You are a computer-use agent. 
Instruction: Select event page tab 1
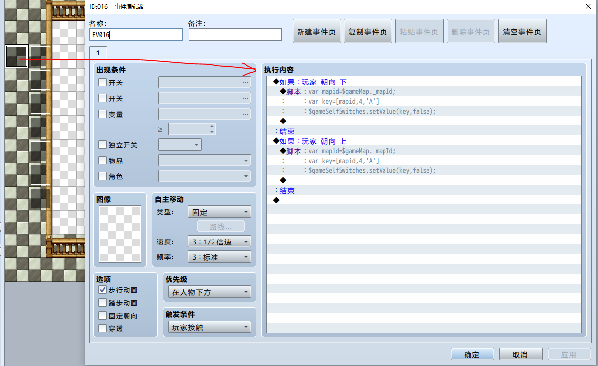(98, 53)
